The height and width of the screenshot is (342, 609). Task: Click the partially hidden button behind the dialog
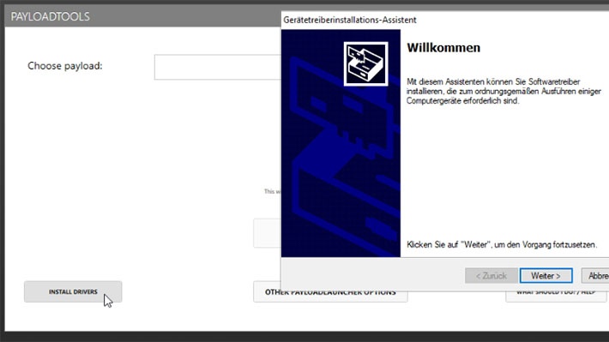(268, 233)
